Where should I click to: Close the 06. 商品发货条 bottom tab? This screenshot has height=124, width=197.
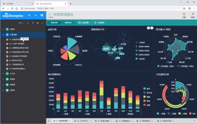click(173, 121)
